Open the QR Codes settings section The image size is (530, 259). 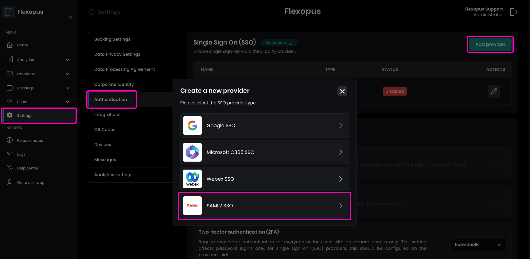[x=105, y=129]
